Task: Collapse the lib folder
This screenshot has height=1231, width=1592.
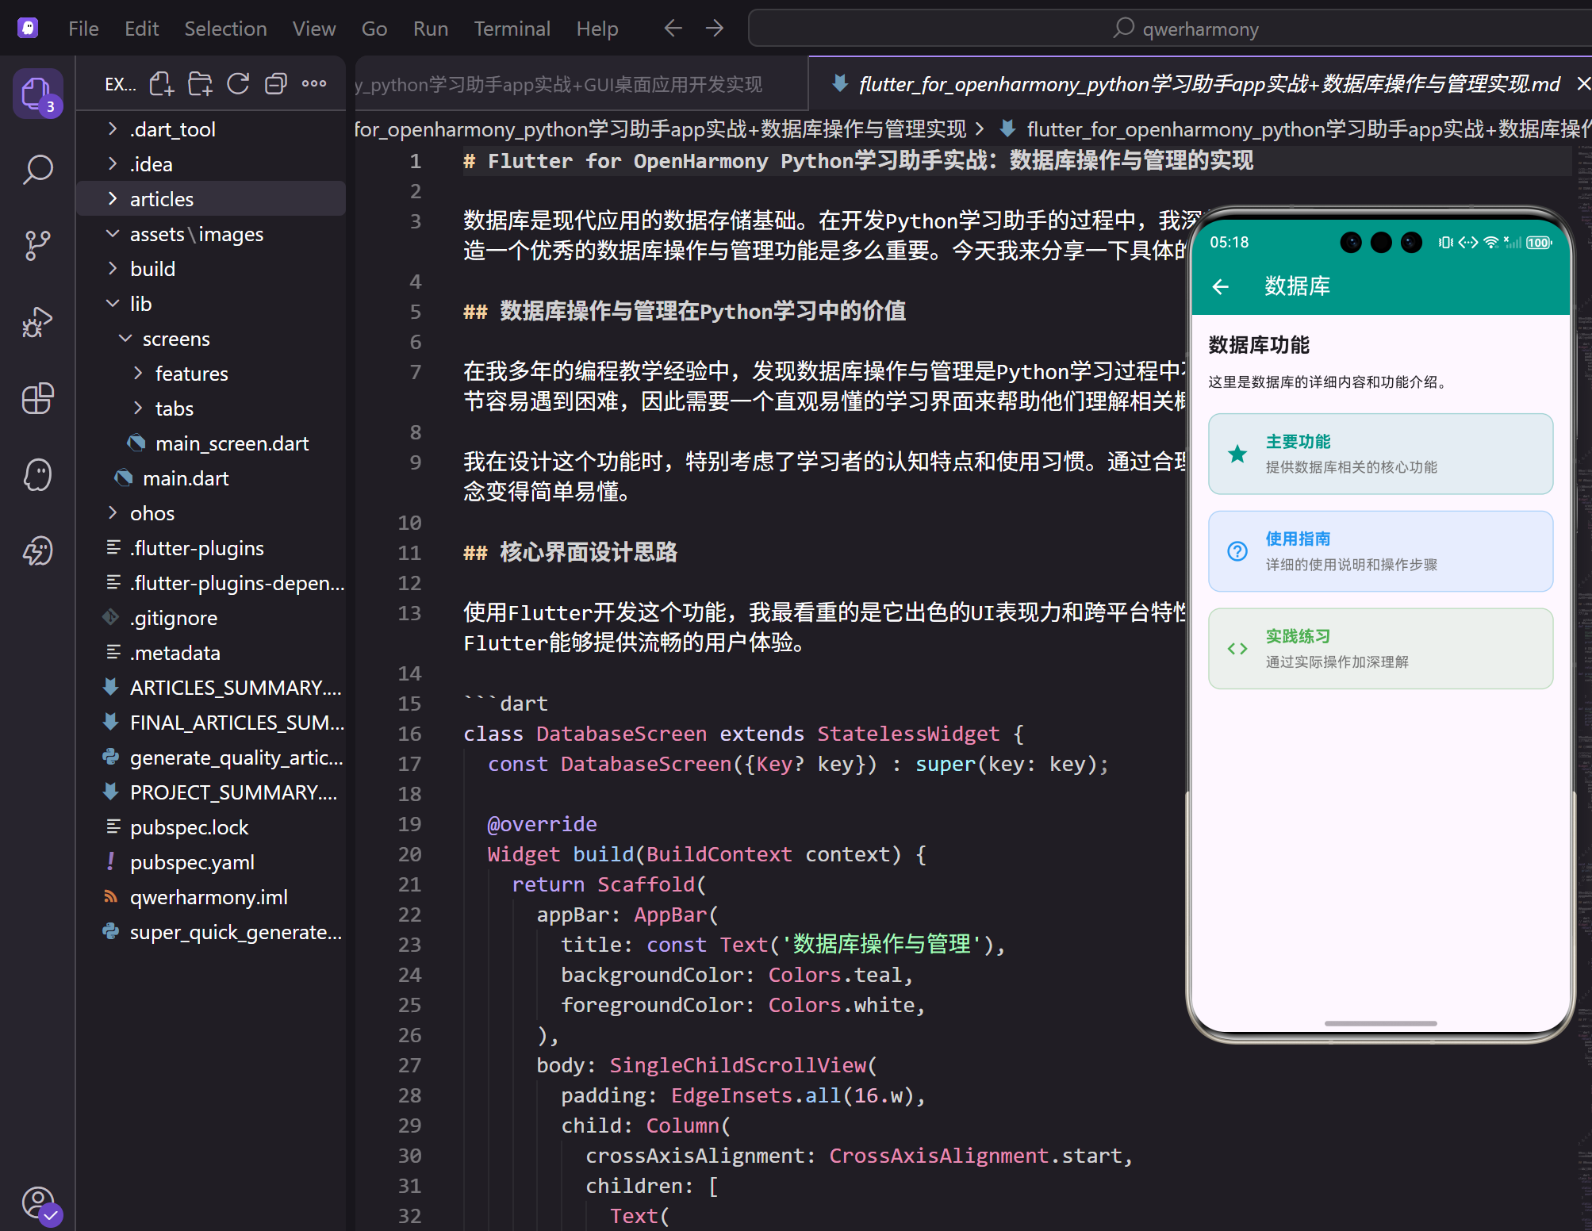Action: coord(140,304)
